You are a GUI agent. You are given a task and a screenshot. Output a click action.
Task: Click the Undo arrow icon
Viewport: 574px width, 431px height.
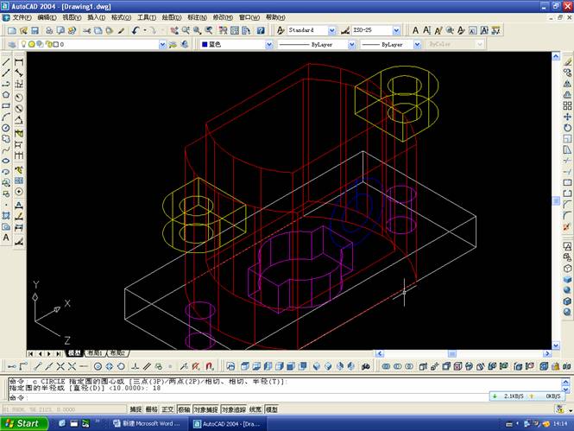point(136,30)
